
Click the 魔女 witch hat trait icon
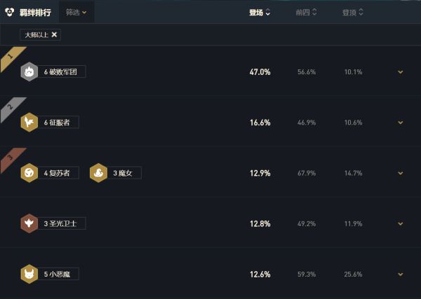98,173
